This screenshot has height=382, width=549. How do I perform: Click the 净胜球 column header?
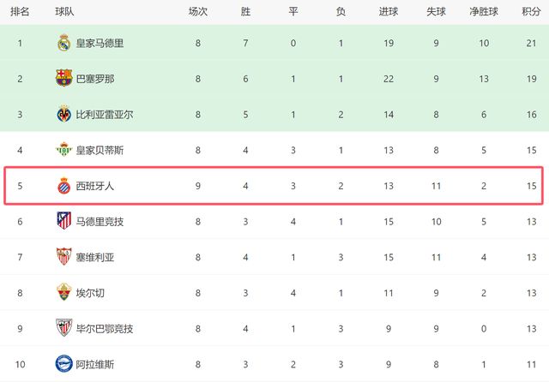click(x=485, y=12)
